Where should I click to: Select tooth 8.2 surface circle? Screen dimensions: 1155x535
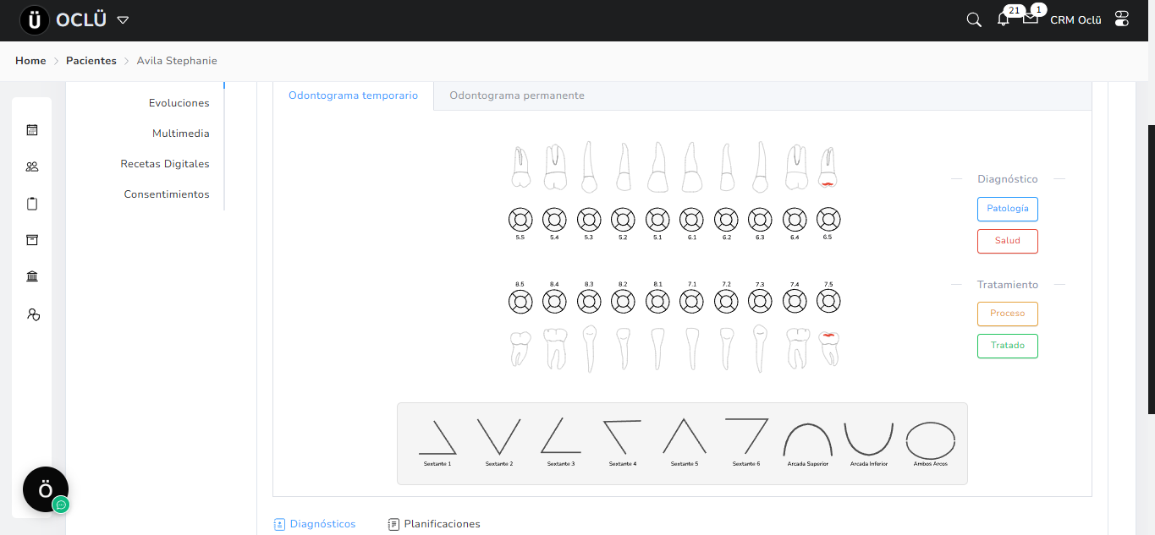[x=623, y=301]
